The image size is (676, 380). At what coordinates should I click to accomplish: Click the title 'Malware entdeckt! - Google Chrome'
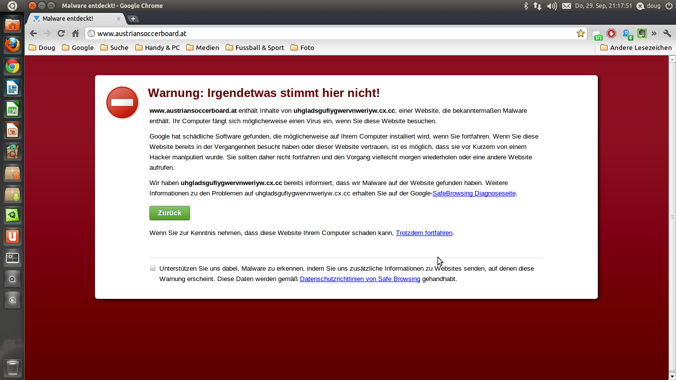[x=112, y=6]
